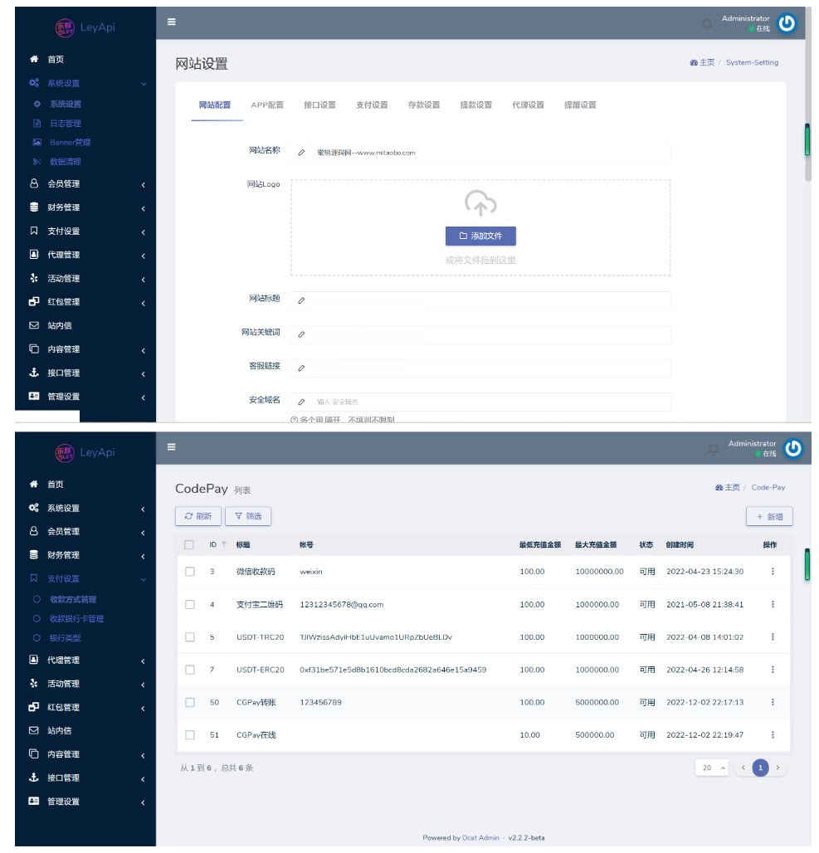Viewport: 819px width, 853px height.
Task: Open the action menu for CGPay在线 row
Action: click(773, 735)
